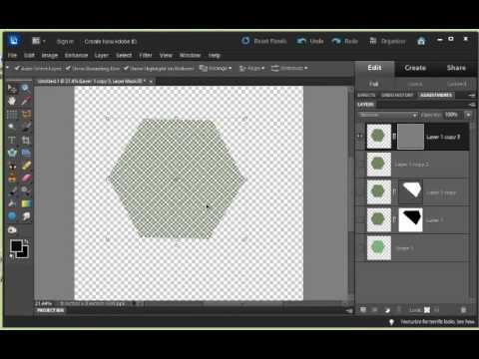Close the open document tab
Screen dimensions: 479x359
tap(151, 81)
